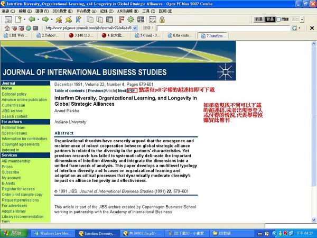
Task: Click the black X close-tab icon
Action: tap(312, 28)
